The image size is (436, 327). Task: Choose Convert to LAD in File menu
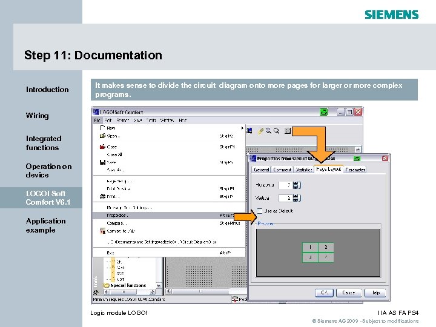[x=169, y=231]
